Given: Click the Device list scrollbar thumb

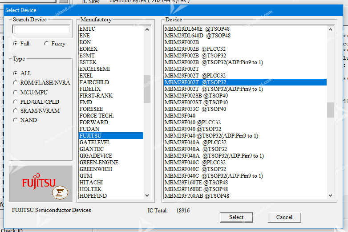Looking at the screenshot, I should click(330, 110).
